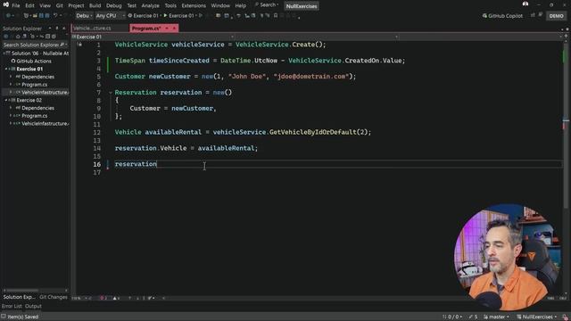Toggle auto-hide pin for Solution Explorer
The image size is (571, 321).
click(x=57, y=28)
